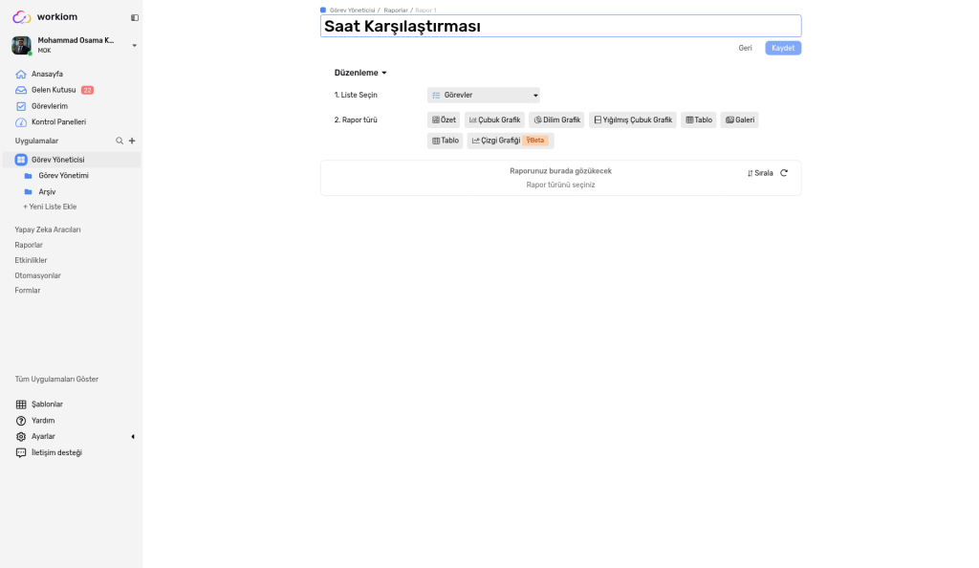The image size is (979, 568).
Task: Open Raporlar in the sidebar
Action: tap(29, 246)
